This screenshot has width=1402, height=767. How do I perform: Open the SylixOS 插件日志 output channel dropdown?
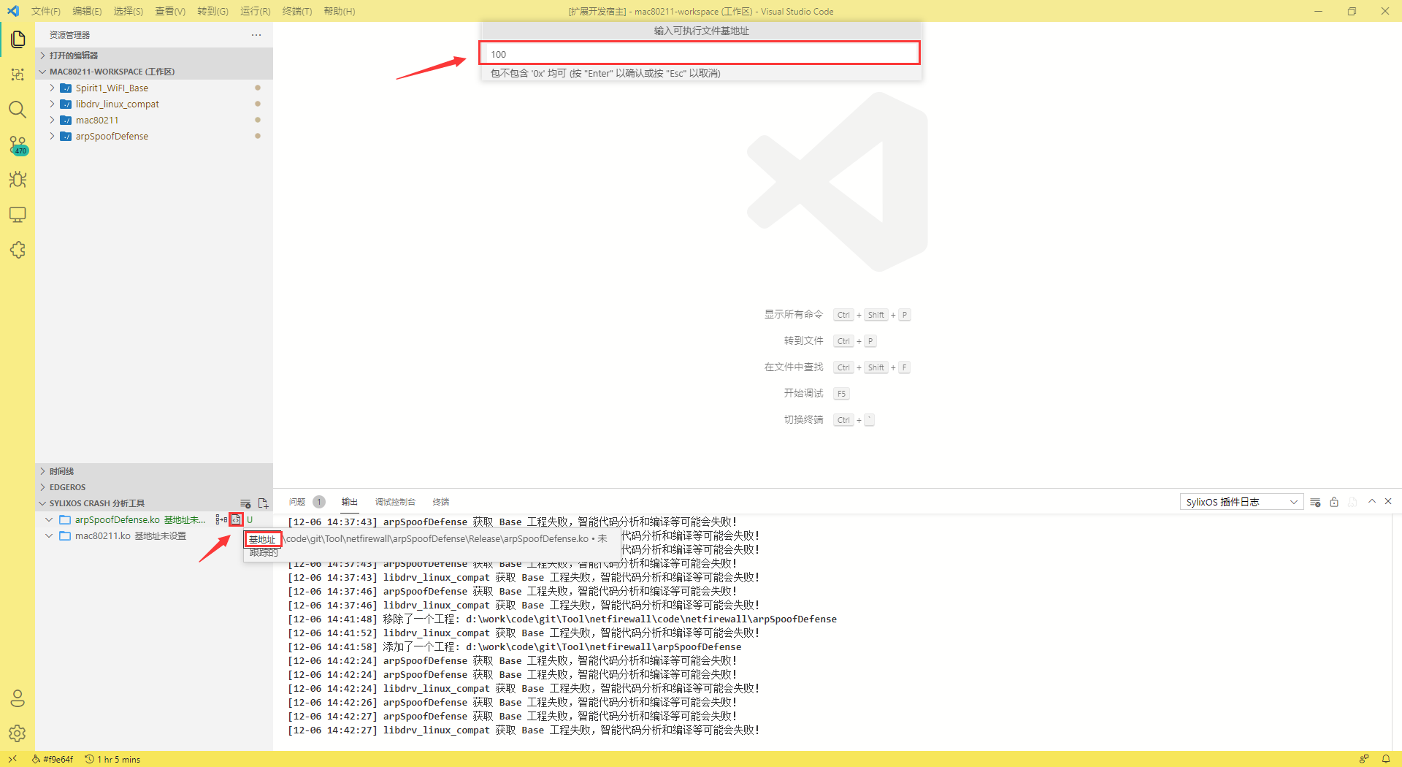pos(1241,502)
